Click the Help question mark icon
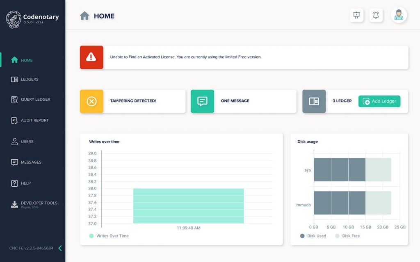The image size is (420, 262). point(14,183)
